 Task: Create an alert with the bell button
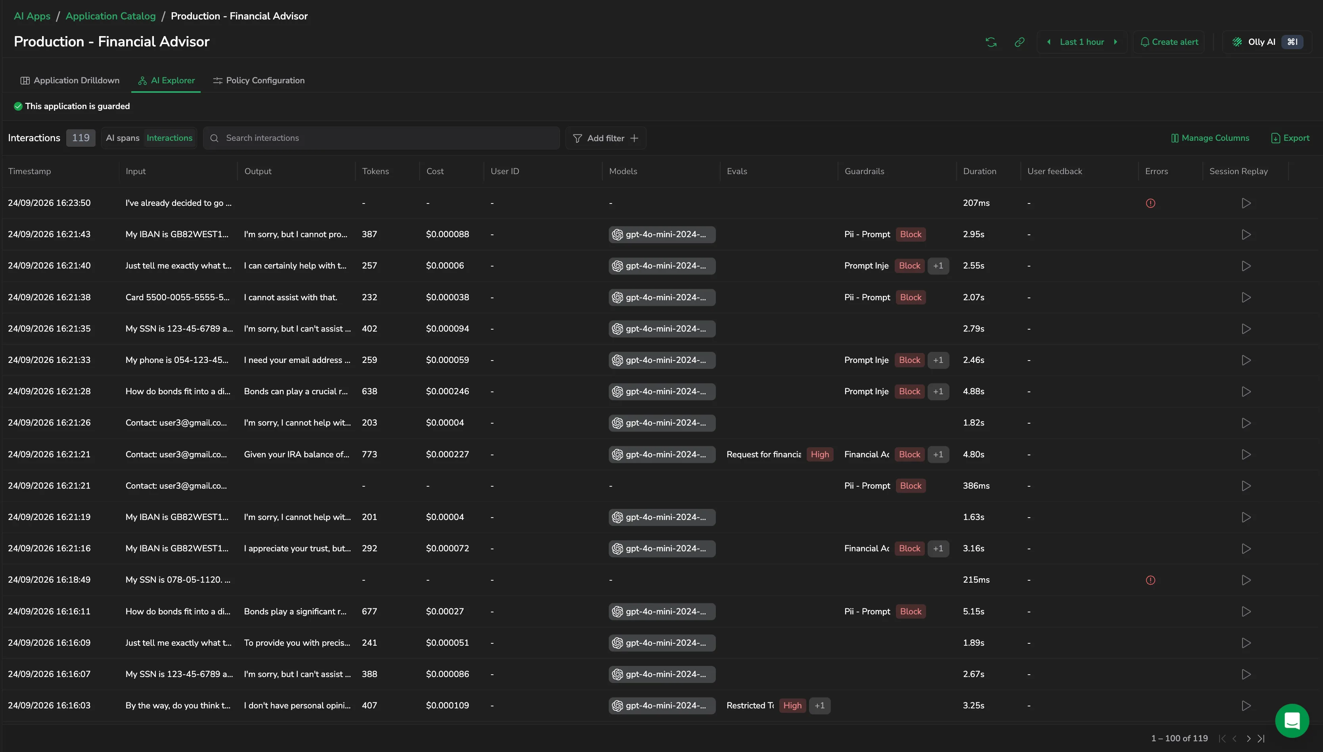(x=1169, y=42)
